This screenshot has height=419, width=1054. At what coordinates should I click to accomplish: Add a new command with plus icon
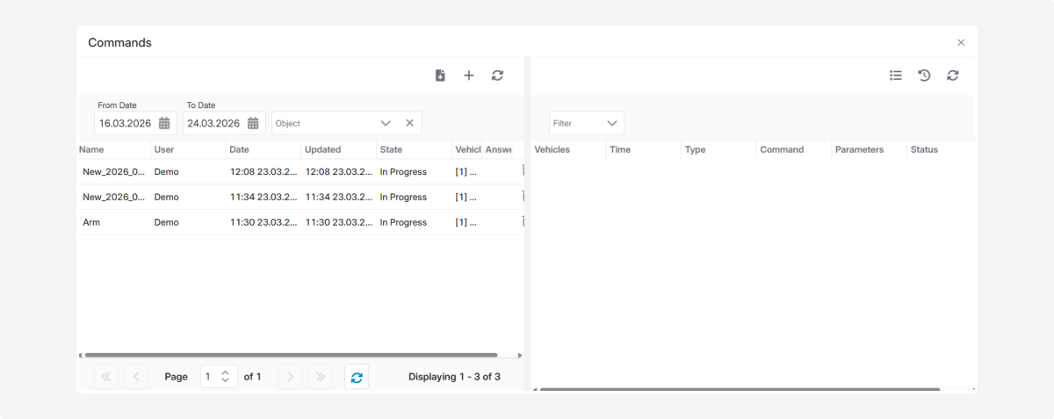pos(469,76)
